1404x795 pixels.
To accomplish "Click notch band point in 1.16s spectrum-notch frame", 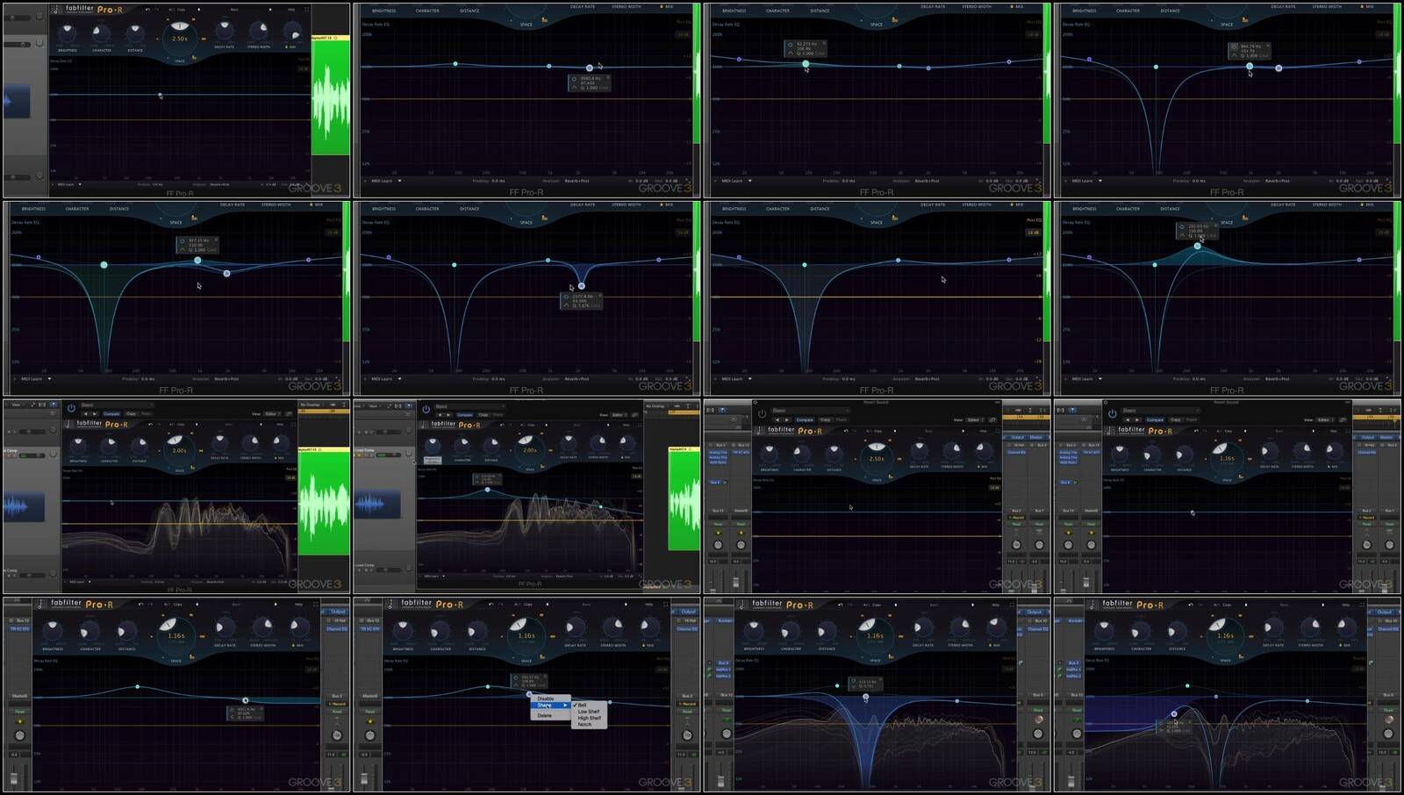I will pos(865,698).
